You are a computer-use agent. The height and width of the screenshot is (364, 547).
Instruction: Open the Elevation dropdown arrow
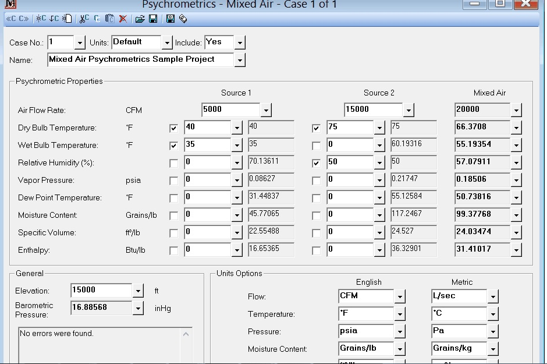pyautogui.click(x=138, y=291)
